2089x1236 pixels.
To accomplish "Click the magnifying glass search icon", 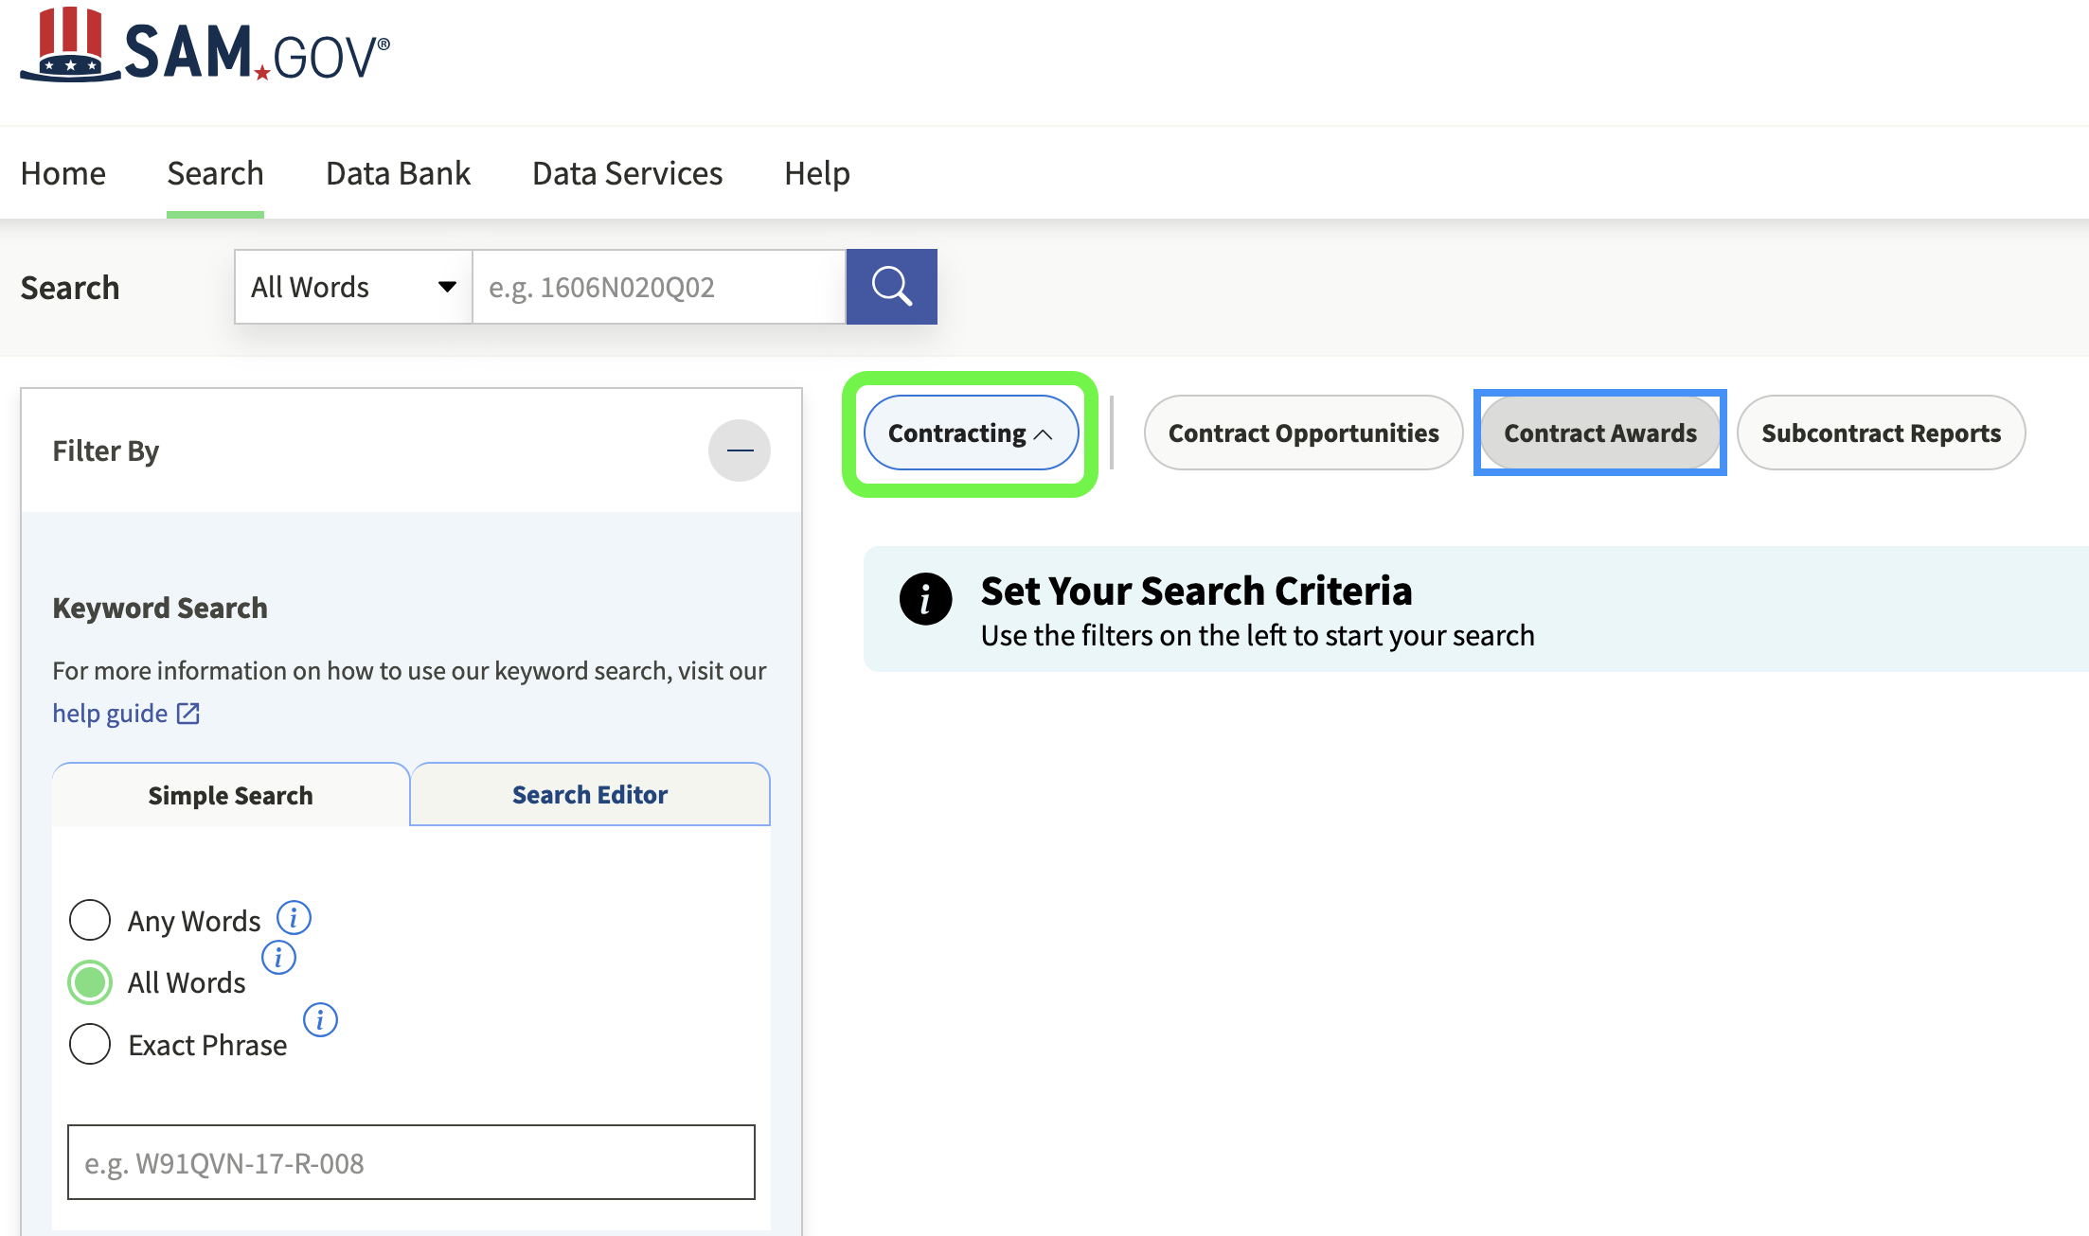I will click(x=890, y=286).
